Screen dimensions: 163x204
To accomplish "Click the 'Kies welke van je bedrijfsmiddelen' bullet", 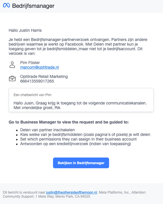I will point(85,134).
